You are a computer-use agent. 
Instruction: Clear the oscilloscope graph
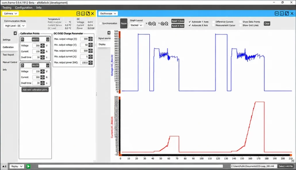coord(267,24)
